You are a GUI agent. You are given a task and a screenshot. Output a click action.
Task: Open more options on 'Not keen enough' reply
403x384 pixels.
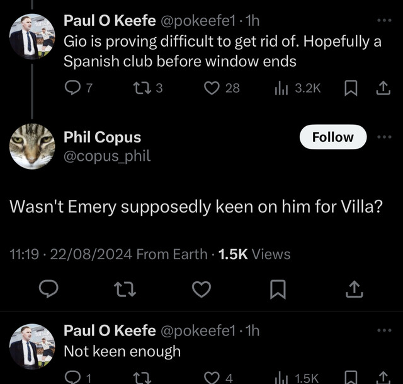[383, 330]
